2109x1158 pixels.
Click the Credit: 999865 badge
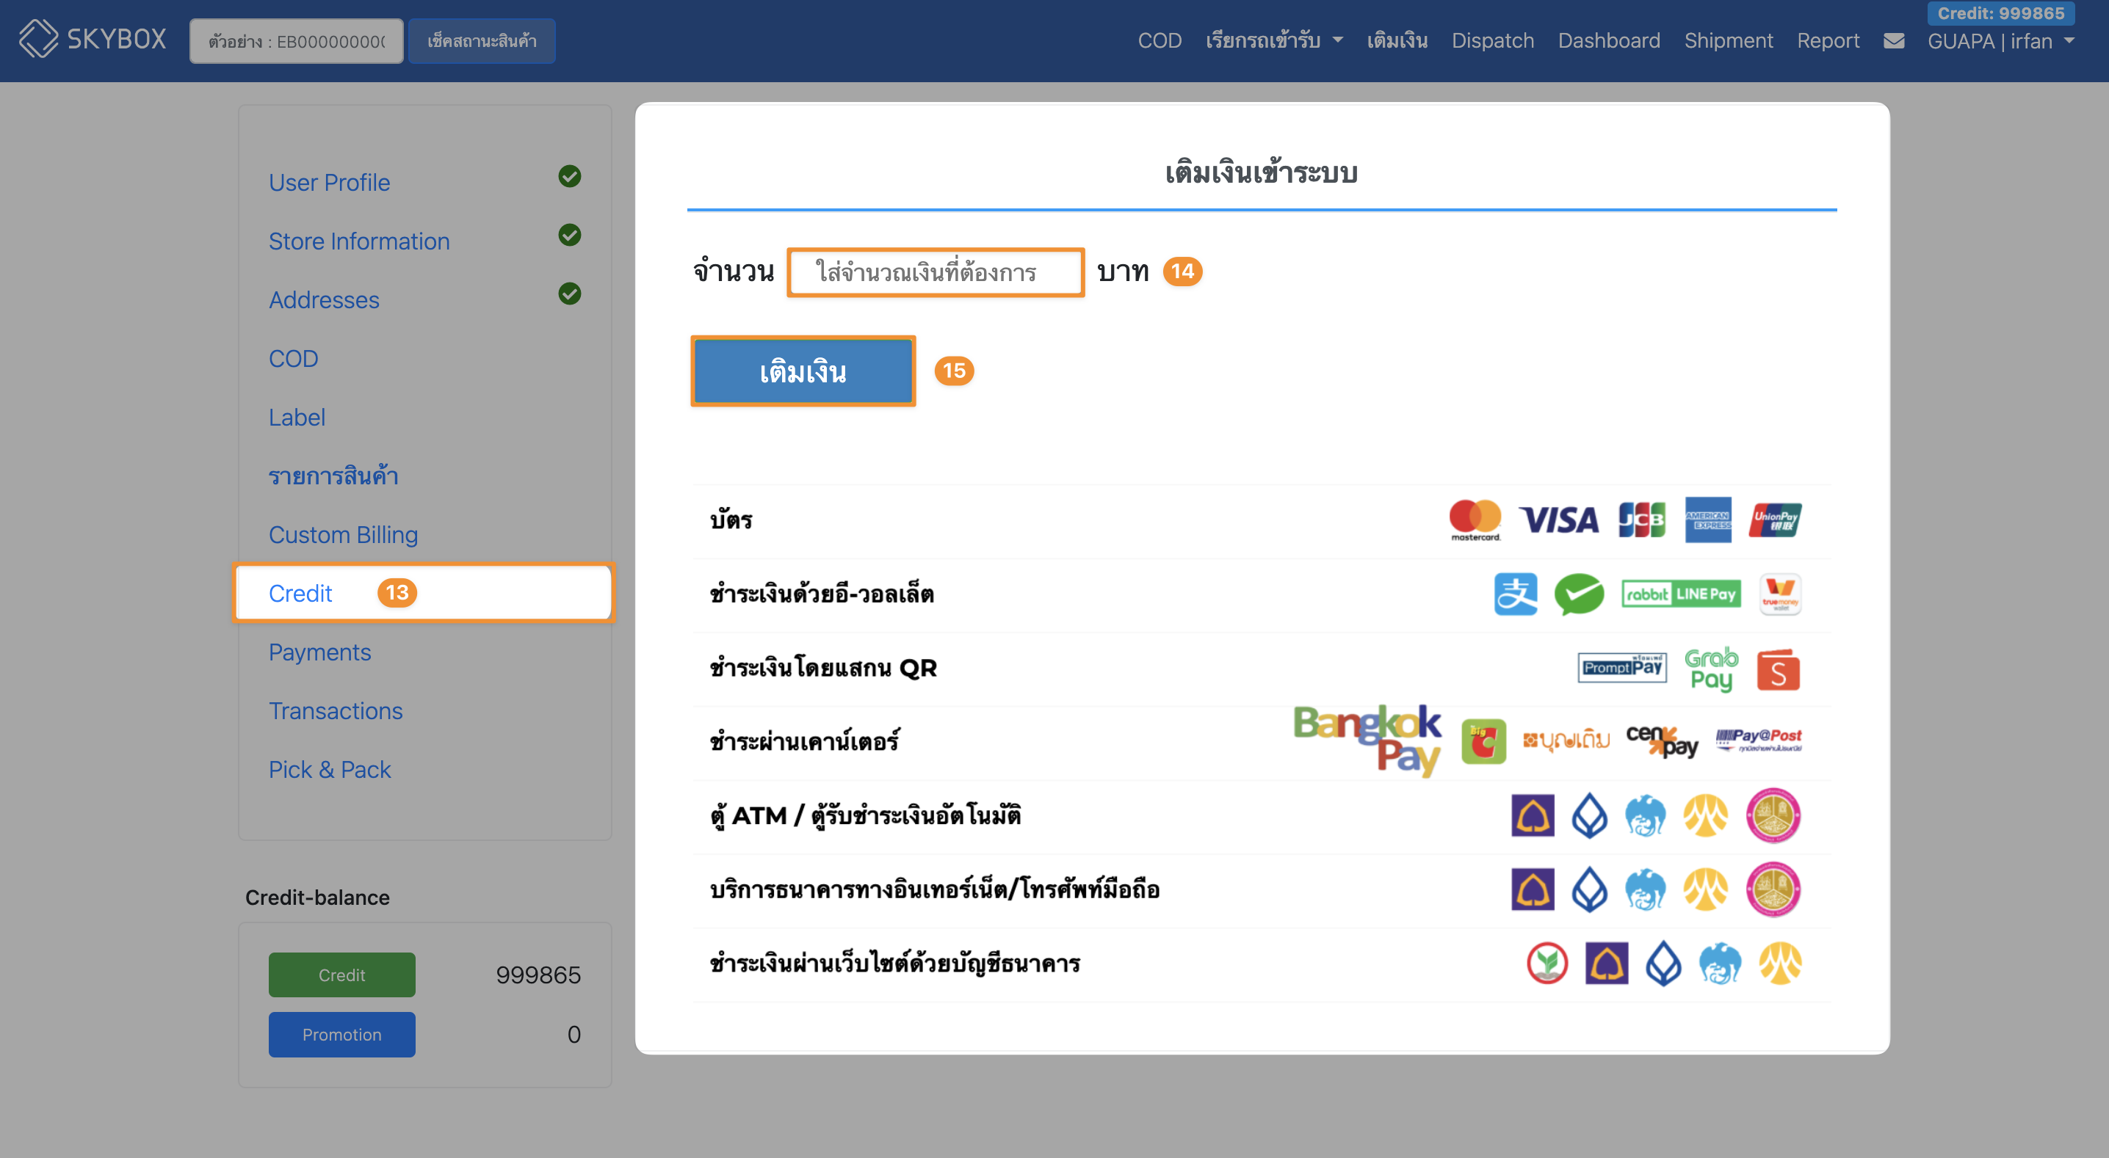click(x=2000, y=12)
